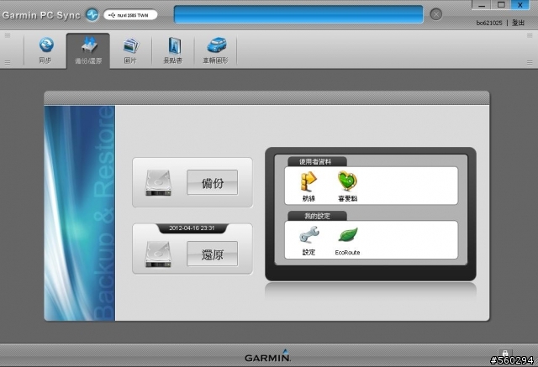Select the 航線 routes icon
538x367 pixels.
pos(309,186)
